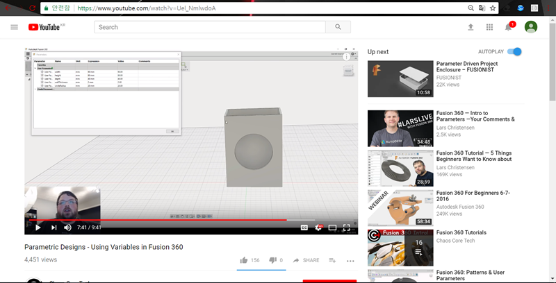The image size is (556, 283).
Task: Click the search magnifier button
Action: [x=338, y=27]
